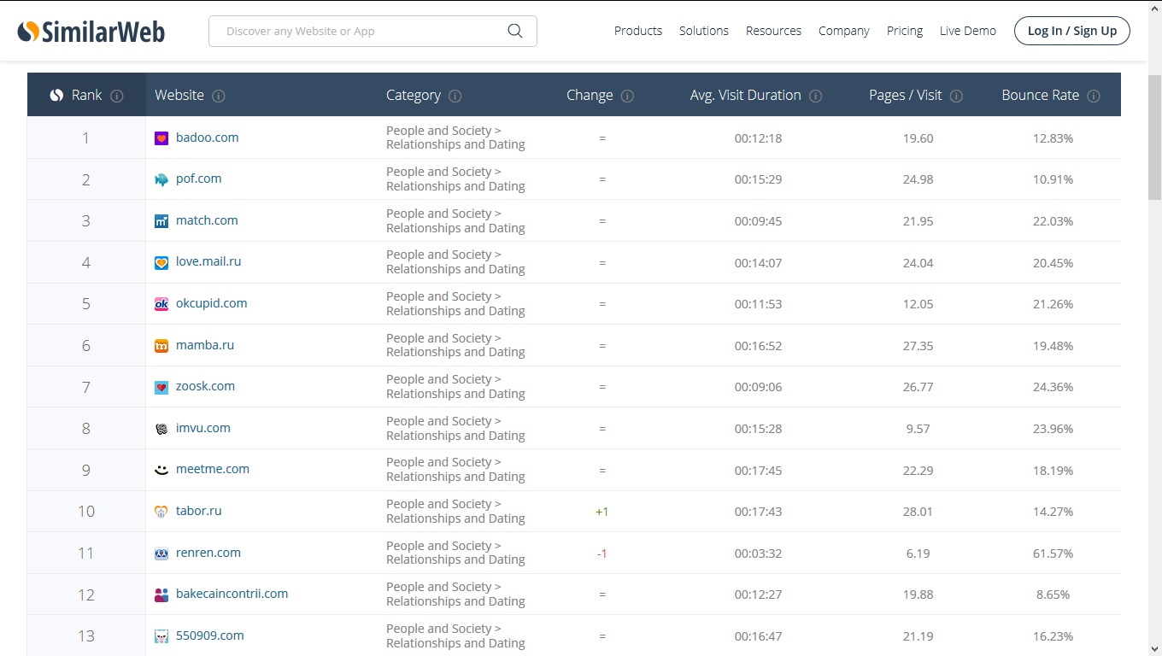
Task: Click the tabor.ru favicon
Action: click(161, 512)
